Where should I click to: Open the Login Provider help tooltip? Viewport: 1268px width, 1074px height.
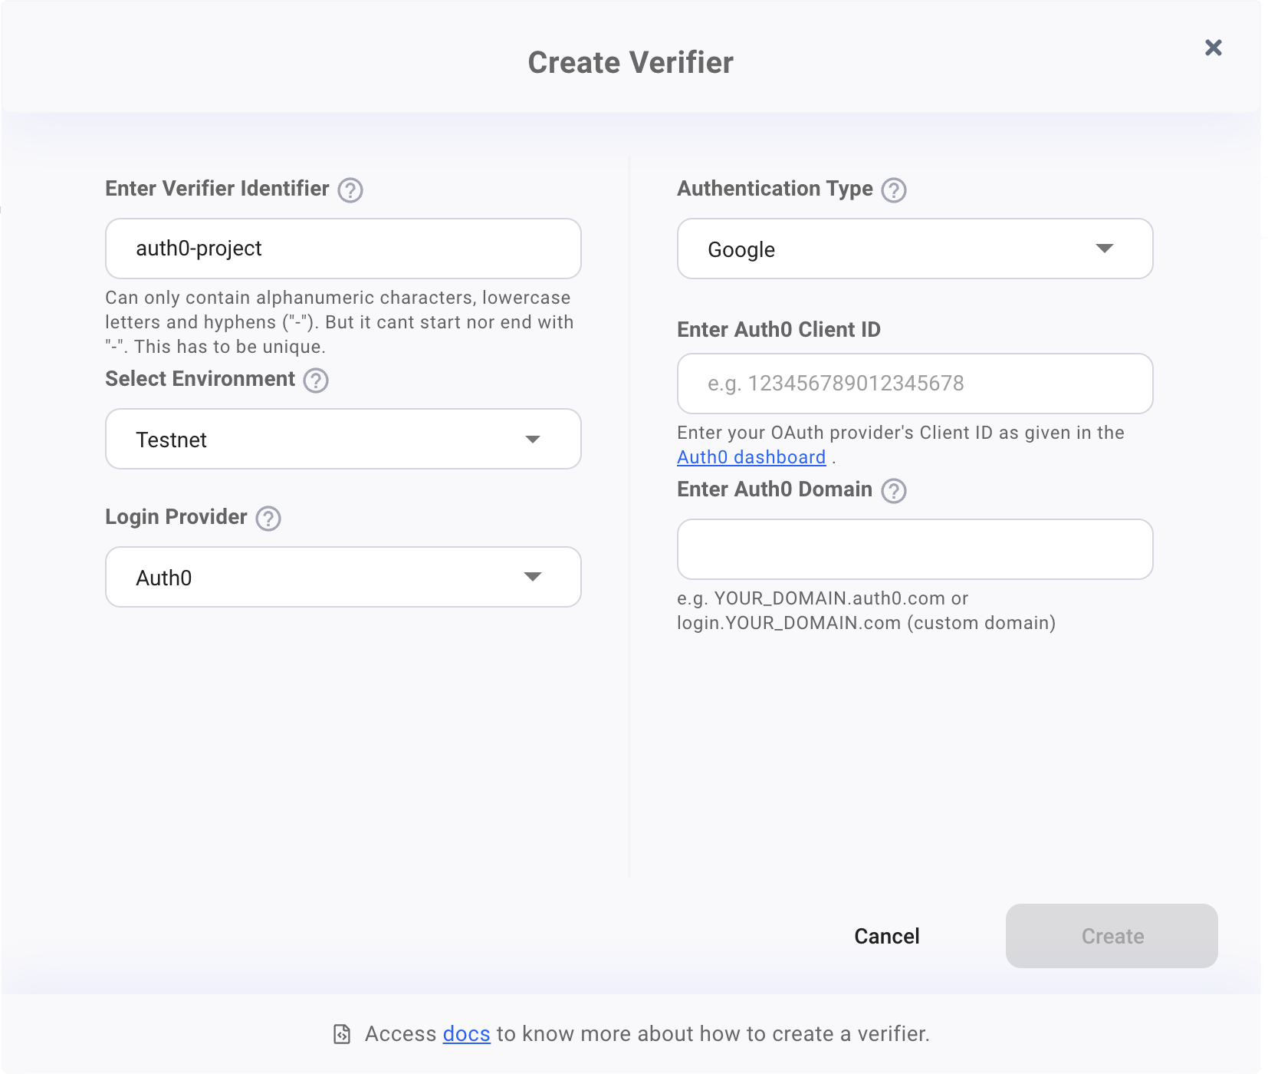[x=268, y=519]
